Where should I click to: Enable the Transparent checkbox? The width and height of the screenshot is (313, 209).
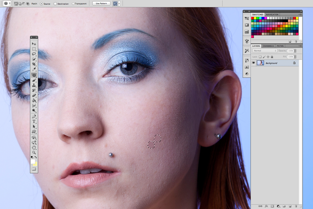[73, 4]
